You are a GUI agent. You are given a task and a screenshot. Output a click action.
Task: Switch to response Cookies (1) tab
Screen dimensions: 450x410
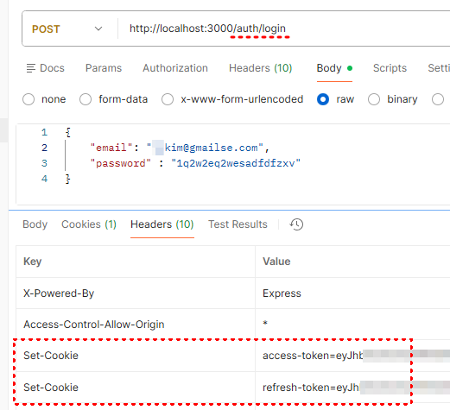(x=89, y=224)
